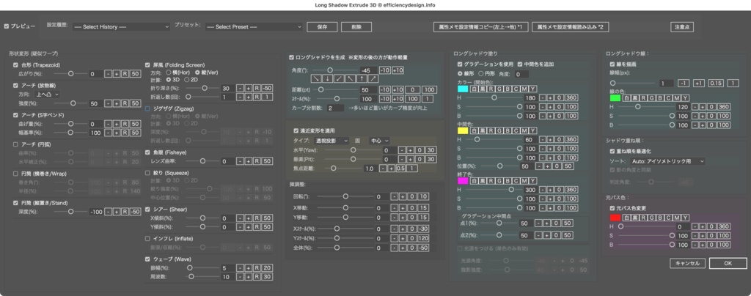Click the 属性メモ設定情報コピー button
The height and width of the screenshot is (296, 751).
coord(480,27)
